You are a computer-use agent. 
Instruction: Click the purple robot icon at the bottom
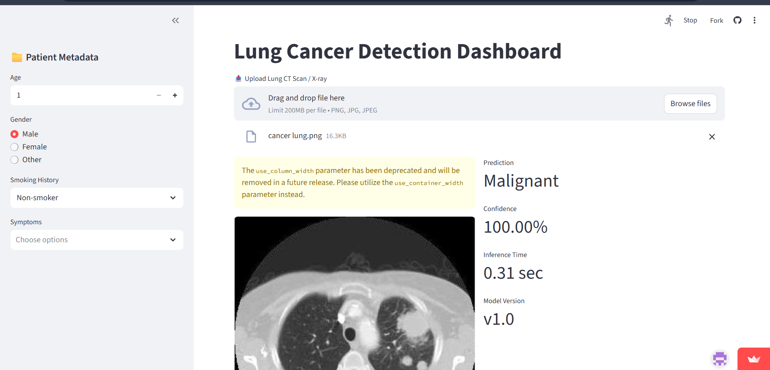719,359
